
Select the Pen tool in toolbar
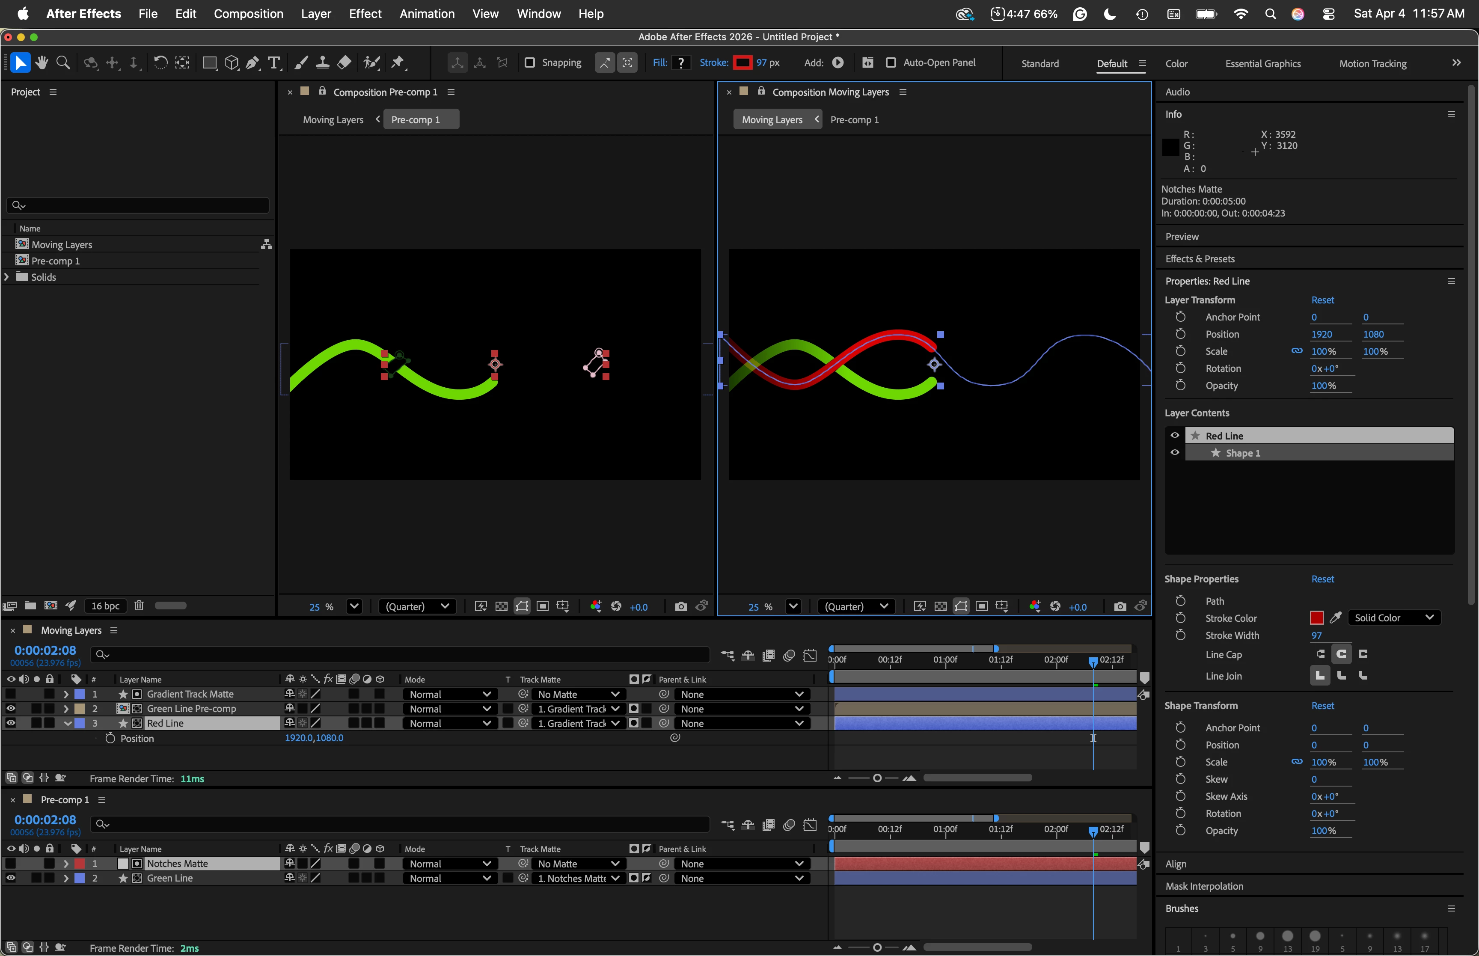(x=252, y=63)
